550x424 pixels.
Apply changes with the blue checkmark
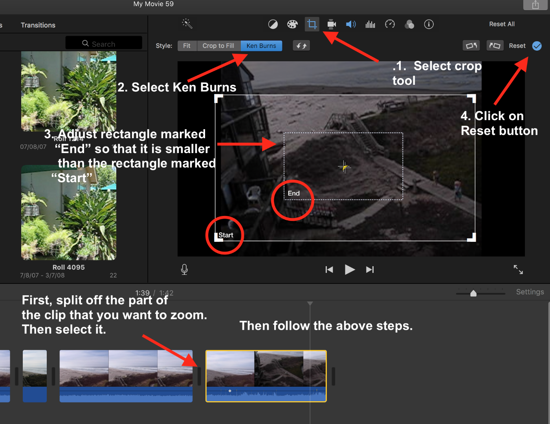537,46
